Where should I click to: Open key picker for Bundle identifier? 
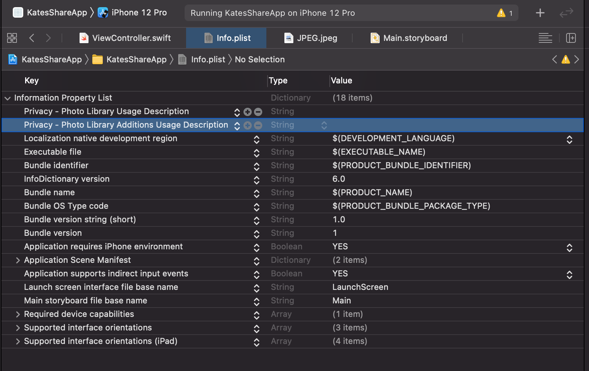(x=257, y=166)
